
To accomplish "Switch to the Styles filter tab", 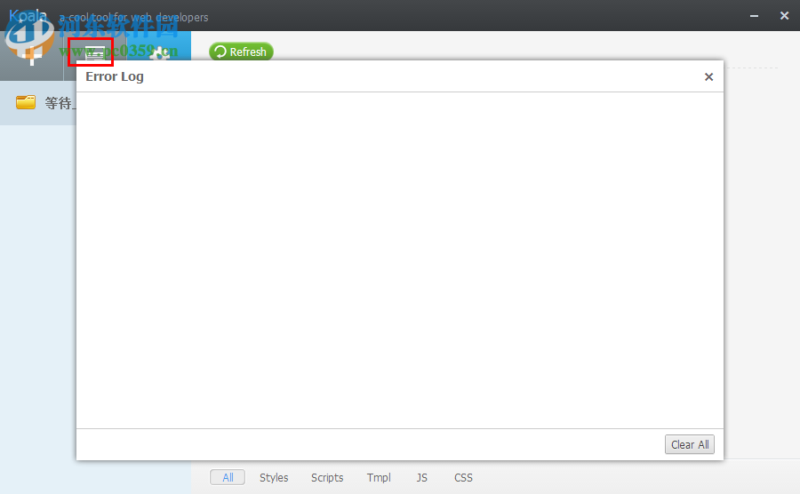I will pyautogui.click(x=274, y=478).
